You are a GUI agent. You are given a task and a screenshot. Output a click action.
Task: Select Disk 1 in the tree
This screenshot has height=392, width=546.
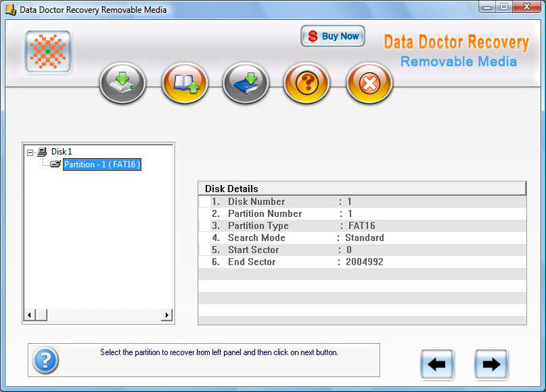61,152
